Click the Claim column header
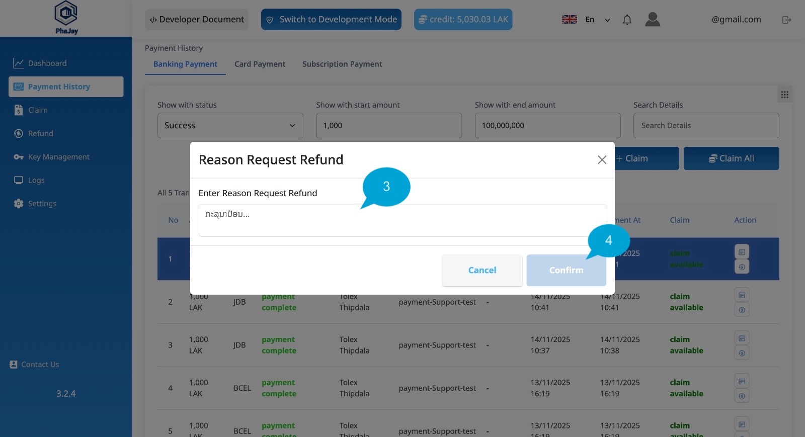Viewport: 805px width, 437px height. pos(679,220)
